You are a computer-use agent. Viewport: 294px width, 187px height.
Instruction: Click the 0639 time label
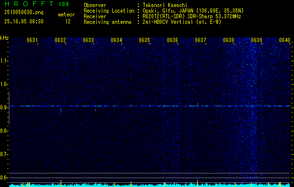(257, 40)
